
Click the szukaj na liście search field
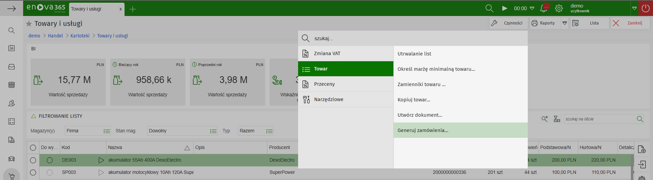pyautogui.click(x=599, y=119)
